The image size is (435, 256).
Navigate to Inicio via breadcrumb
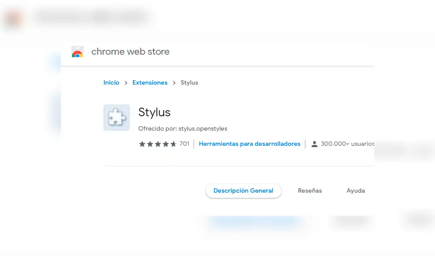(111, 82)
